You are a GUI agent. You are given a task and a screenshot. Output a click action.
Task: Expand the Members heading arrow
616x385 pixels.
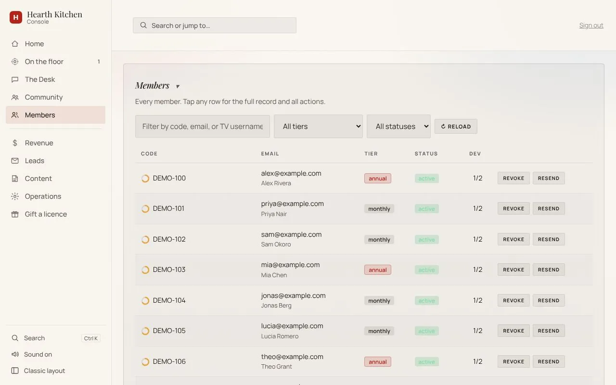pos(178,87)
